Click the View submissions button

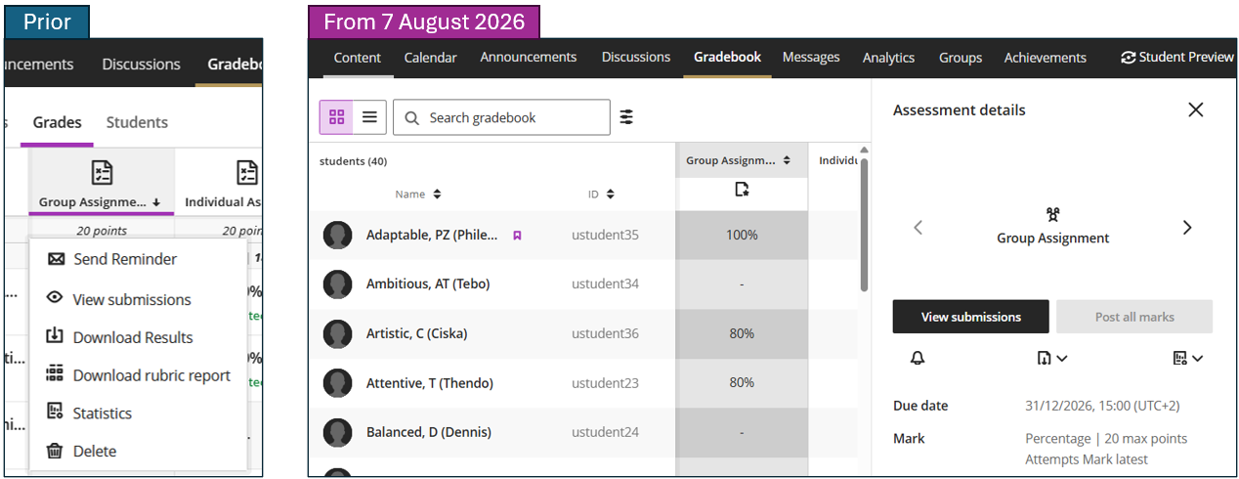pyautogui.click(x=970, y=317)
